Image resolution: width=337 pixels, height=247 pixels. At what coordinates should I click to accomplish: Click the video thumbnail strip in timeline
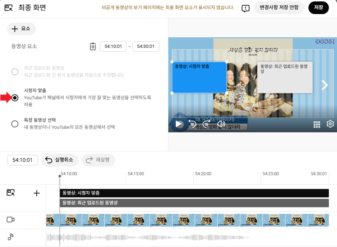[188, 220]
